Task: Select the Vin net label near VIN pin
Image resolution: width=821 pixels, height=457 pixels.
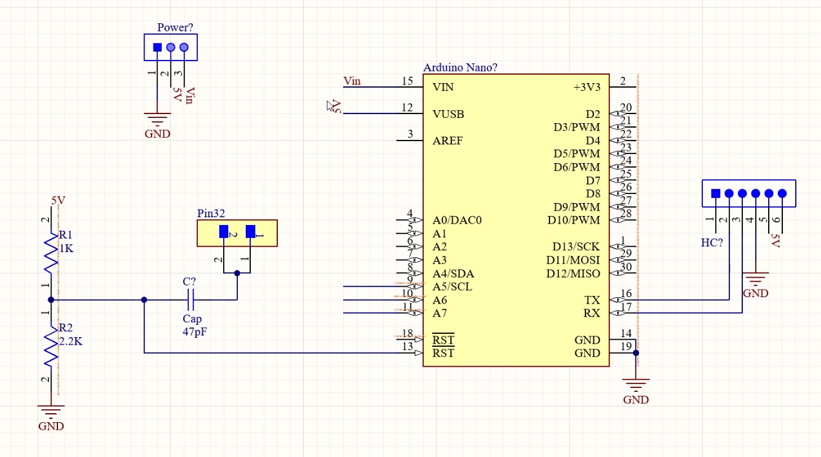Action: click(x=353, y=81)
